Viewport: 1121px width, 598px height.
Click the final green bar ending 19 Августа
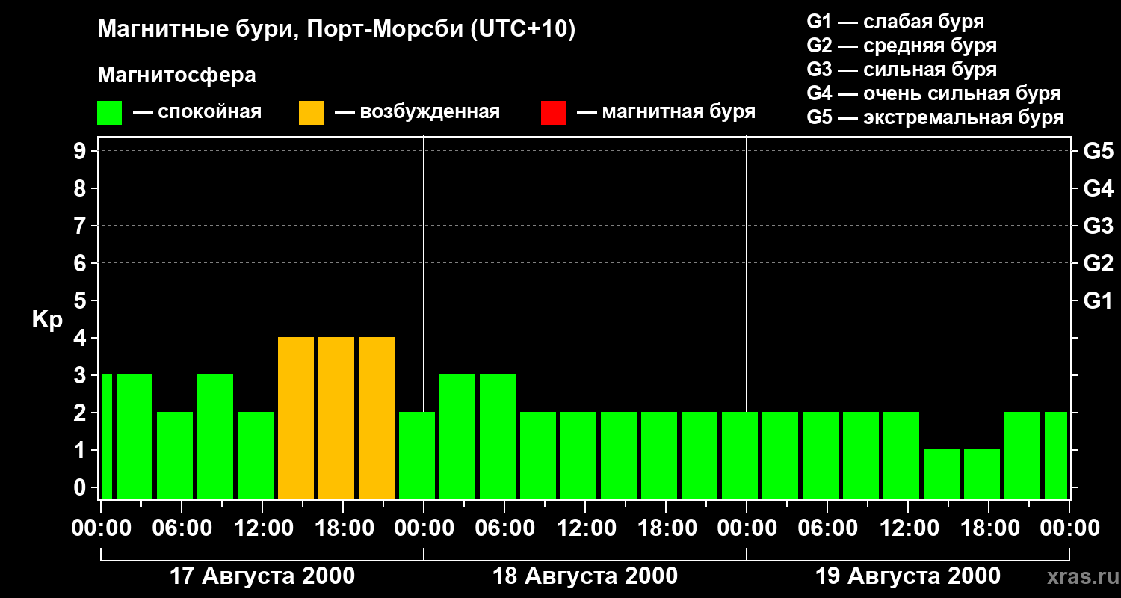(1056, 455)
